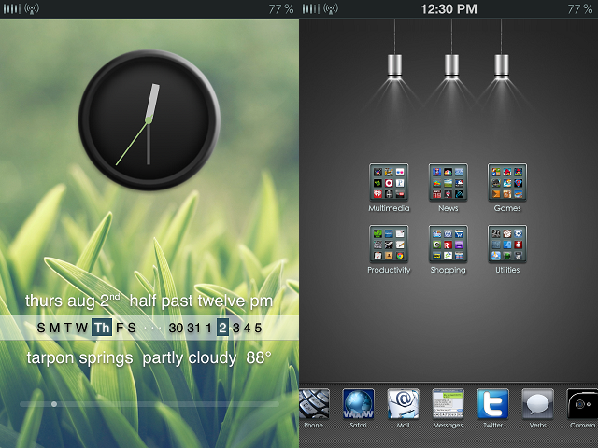The width and height of the screenshot is (598, 448).
Task: Tap wireless icon on lock screen status bar
Action: (x=32, y=8)
